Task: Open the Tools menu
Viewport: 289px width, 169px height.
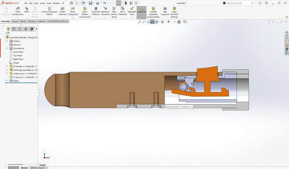Action: click(x=49, y=3)
